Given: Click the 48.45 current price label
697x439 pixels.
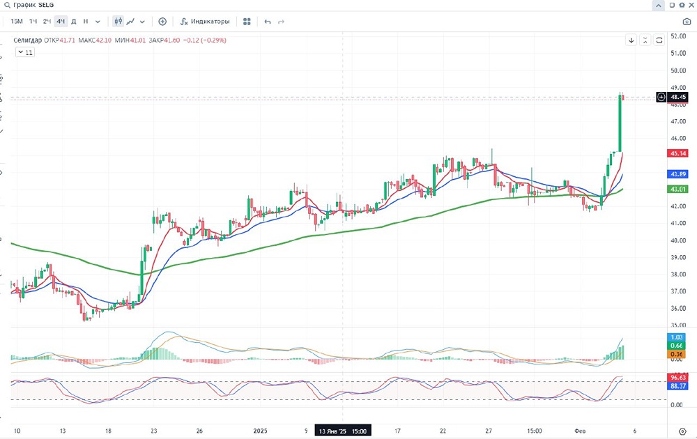Looking at the screenshot, I should 678,97.
